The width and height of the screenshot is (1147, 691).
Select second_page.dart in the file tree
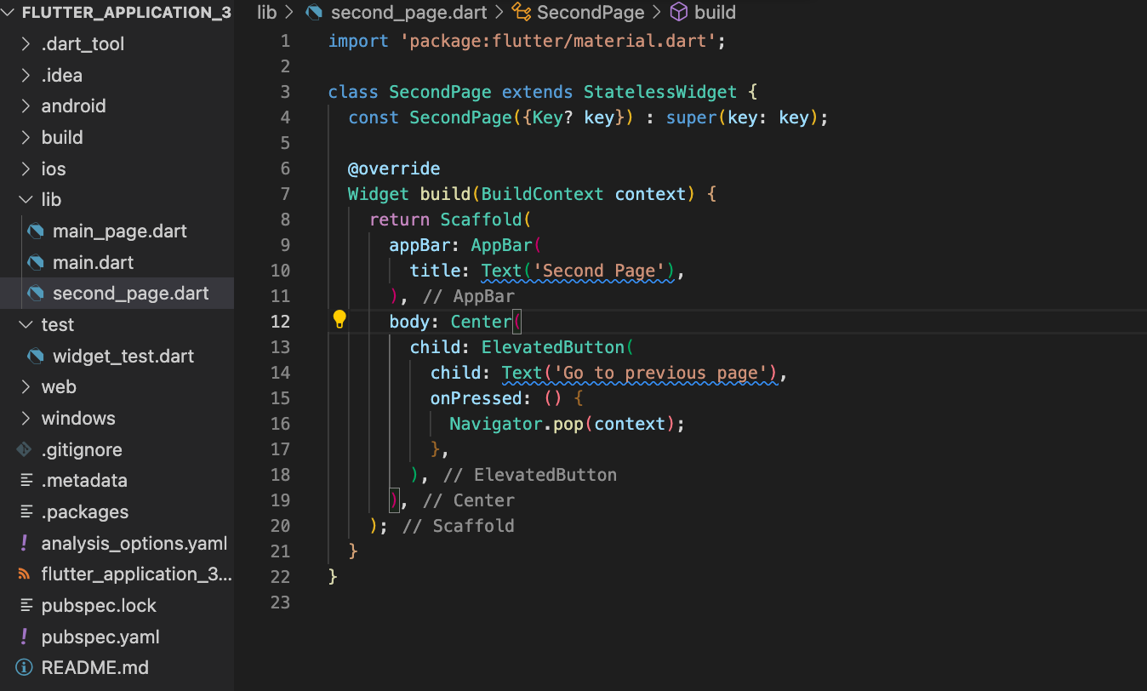[131, 294]
